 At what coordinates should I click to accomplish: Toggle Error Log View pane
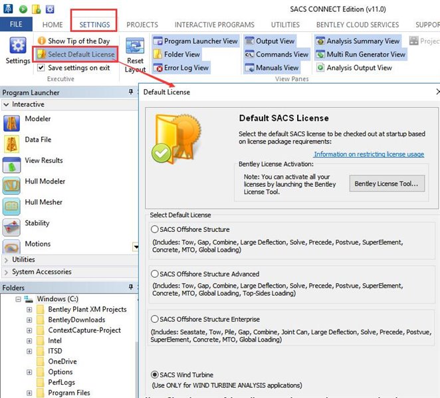(181, 68)
